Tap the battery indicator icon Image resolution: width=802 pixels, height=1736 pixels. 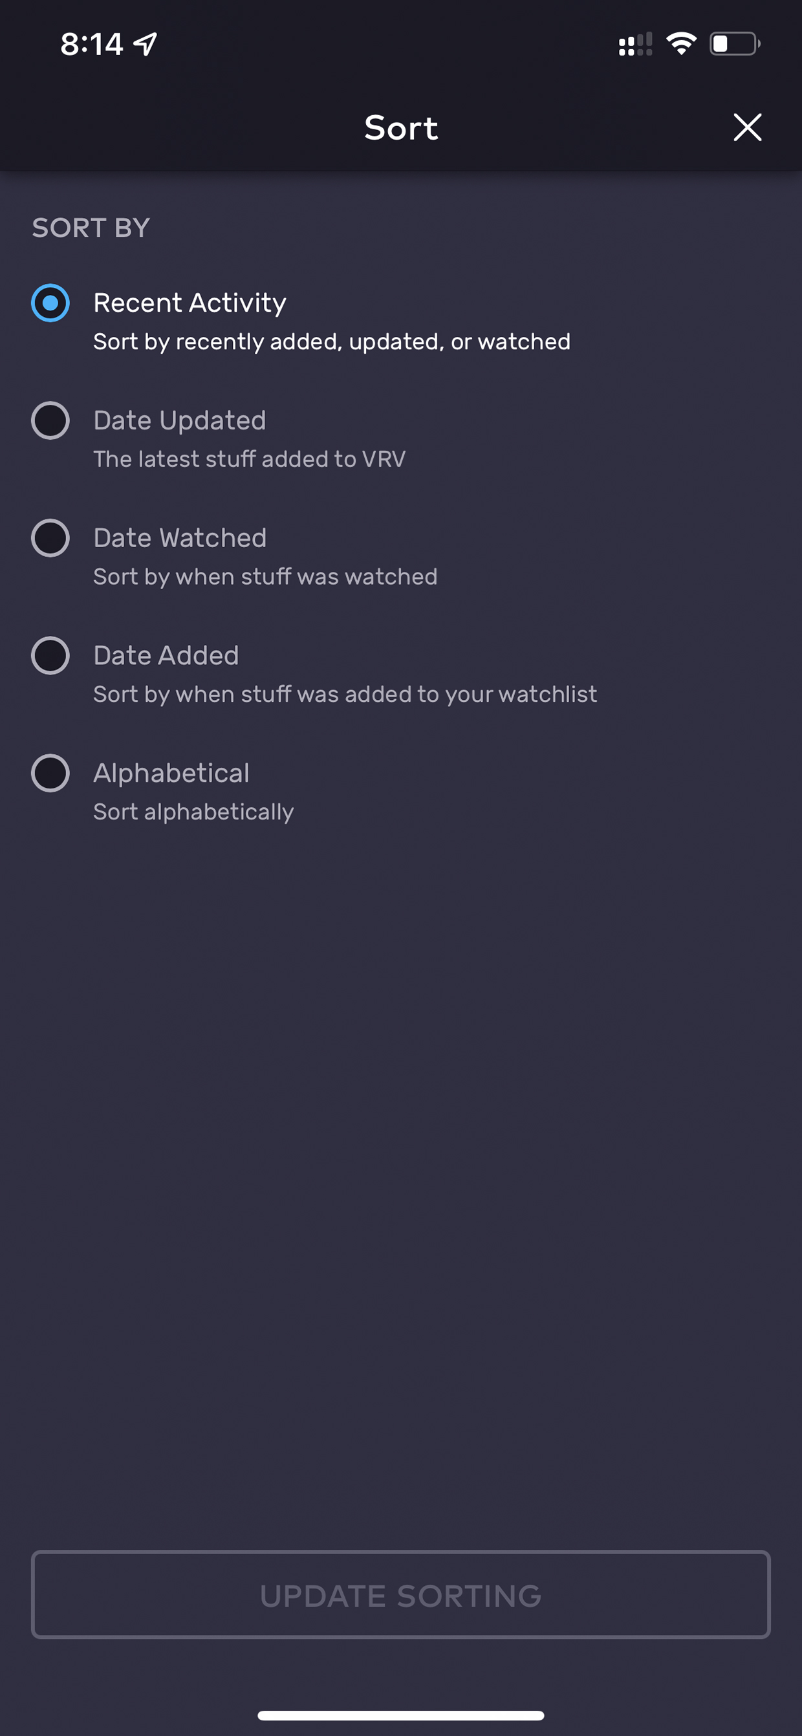[x=735, y=44]
